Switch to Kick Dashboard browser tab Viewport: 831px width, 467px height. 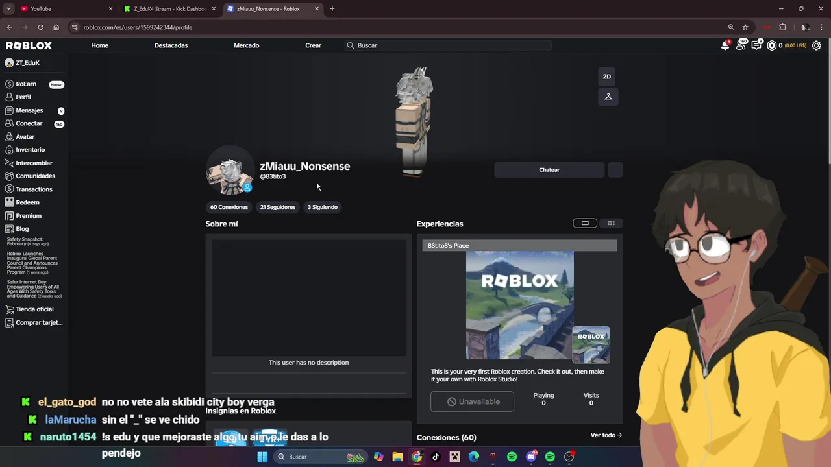[x=170, y=8]
